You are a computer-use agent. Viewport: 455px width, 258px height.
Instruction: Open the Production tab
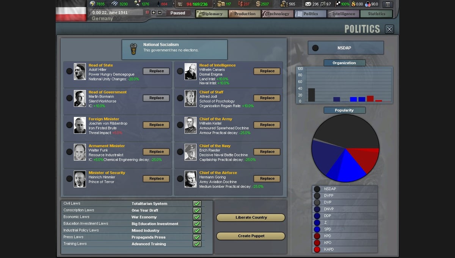245,14
